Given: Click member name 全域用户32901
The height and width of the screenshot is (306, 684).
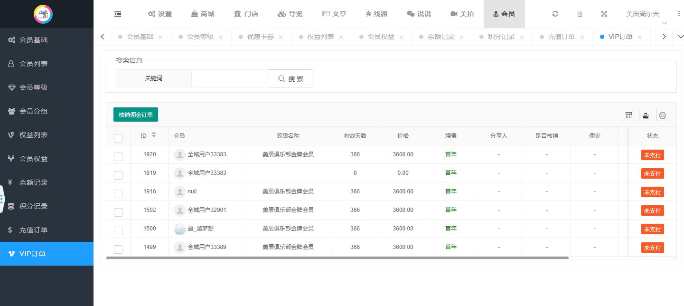Looking at the screenshot, I should click(x=207, y=210).
